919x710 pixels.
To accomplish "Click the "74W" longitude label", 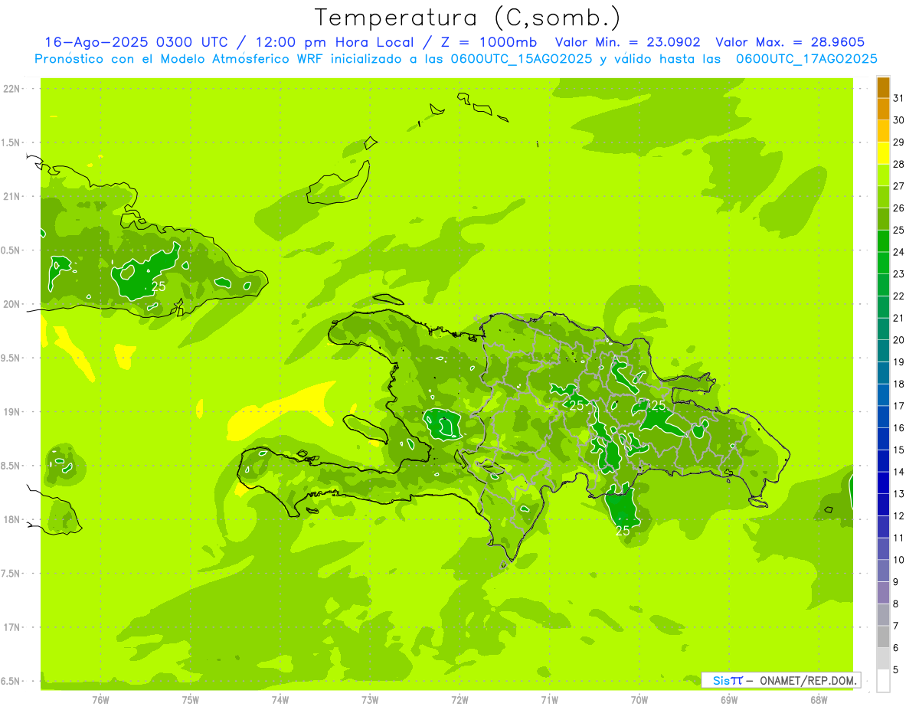I will point(280,700).
